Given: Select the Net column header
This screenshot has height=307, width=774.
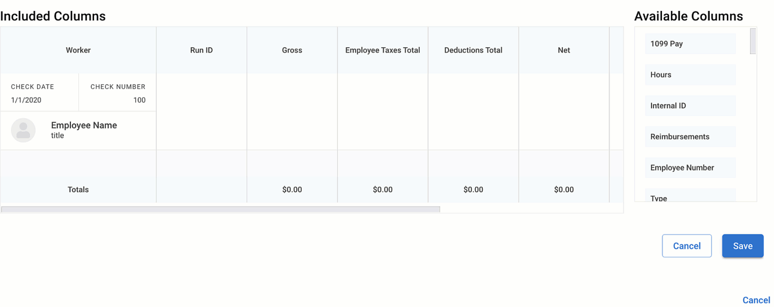Looking at the screenshot, I should click(564, 50).
